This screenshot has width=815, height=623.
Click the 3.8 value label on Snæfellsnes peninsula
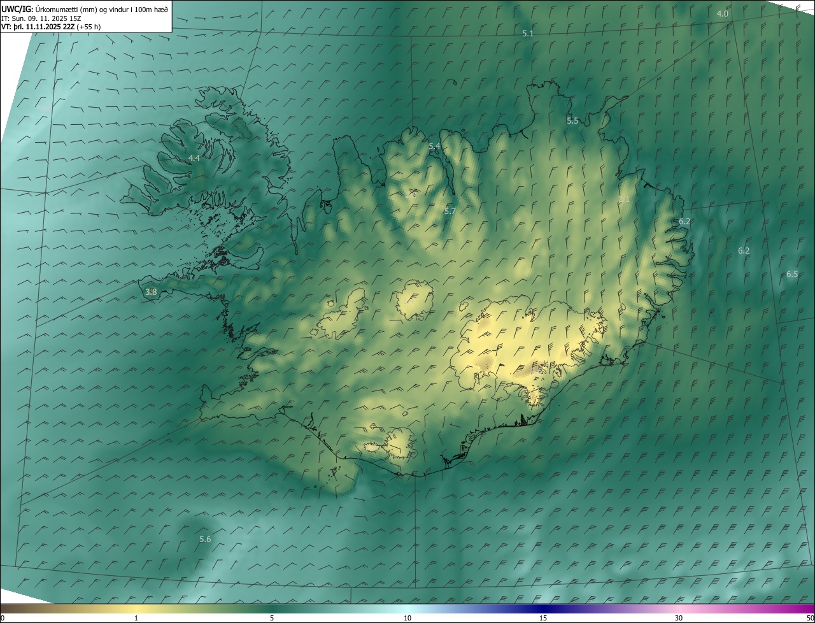coord(151,292)
